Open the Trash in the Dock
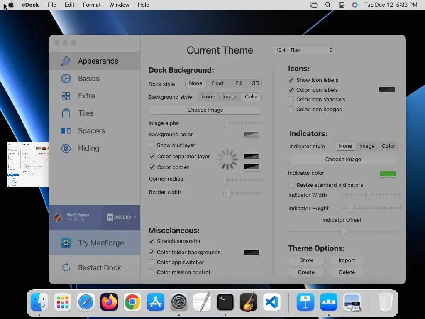Image resolution: width=425 pixels, height=319 pixels. point(386,302)
